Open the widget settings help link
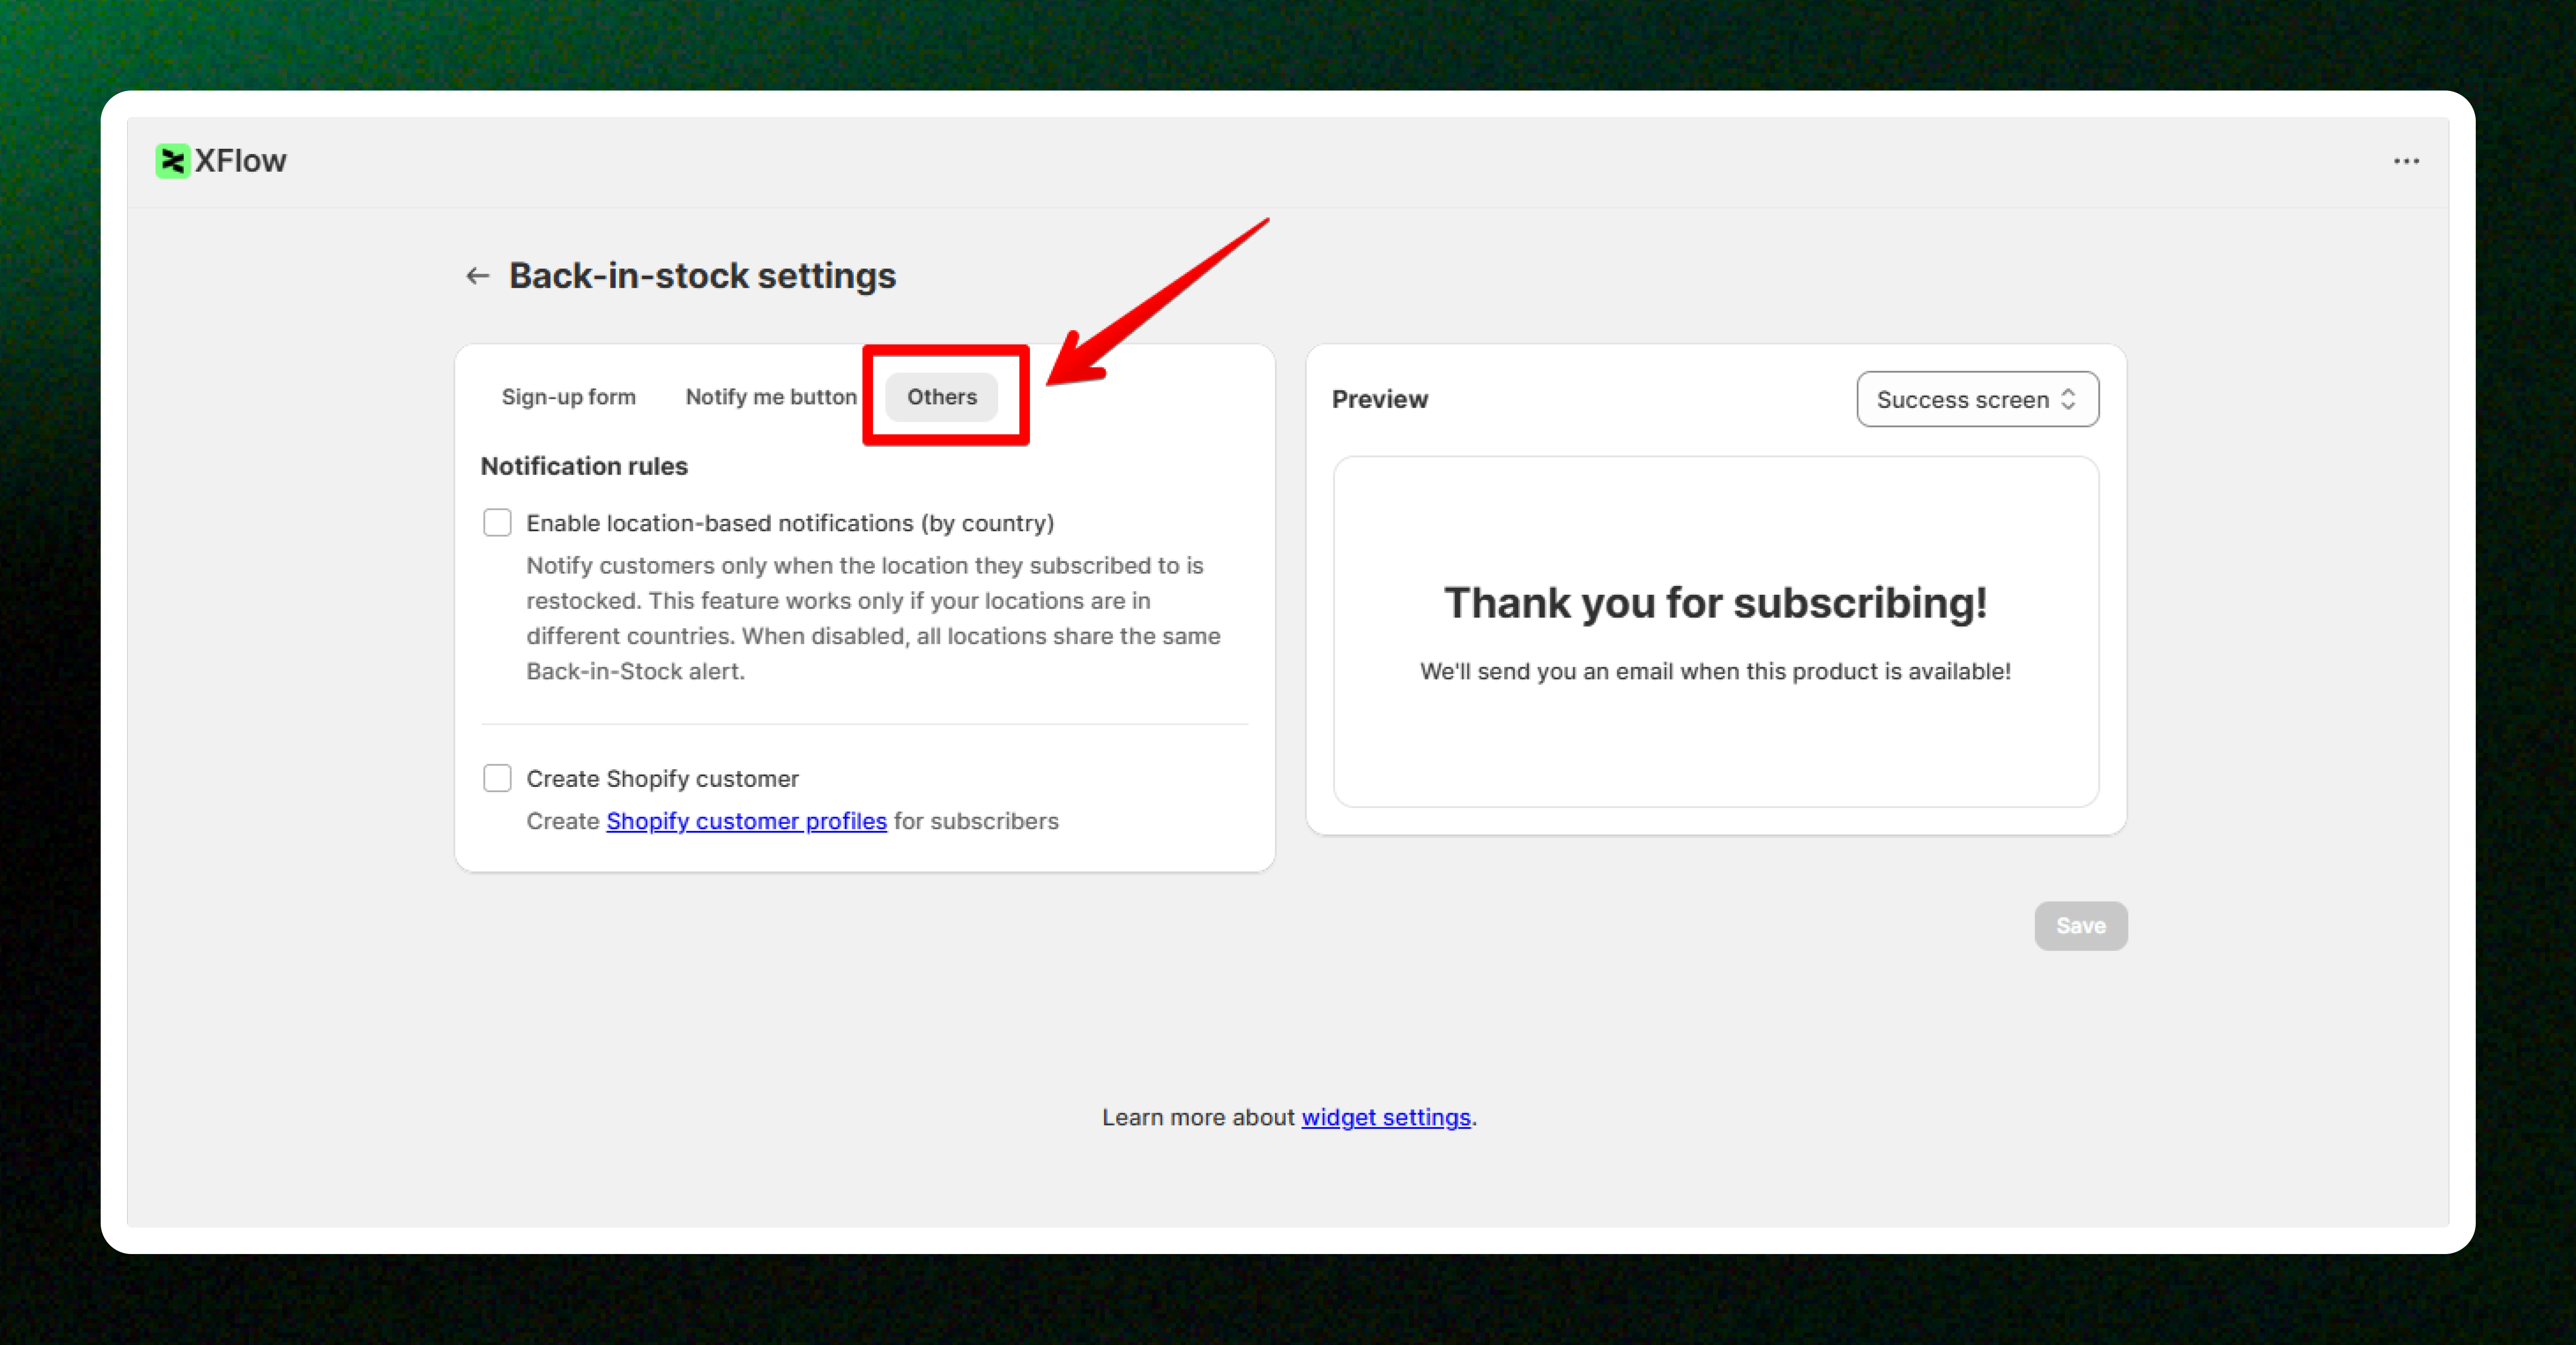The width and height of the screenshot is (2576, 1345). tap(1385, 1117)
